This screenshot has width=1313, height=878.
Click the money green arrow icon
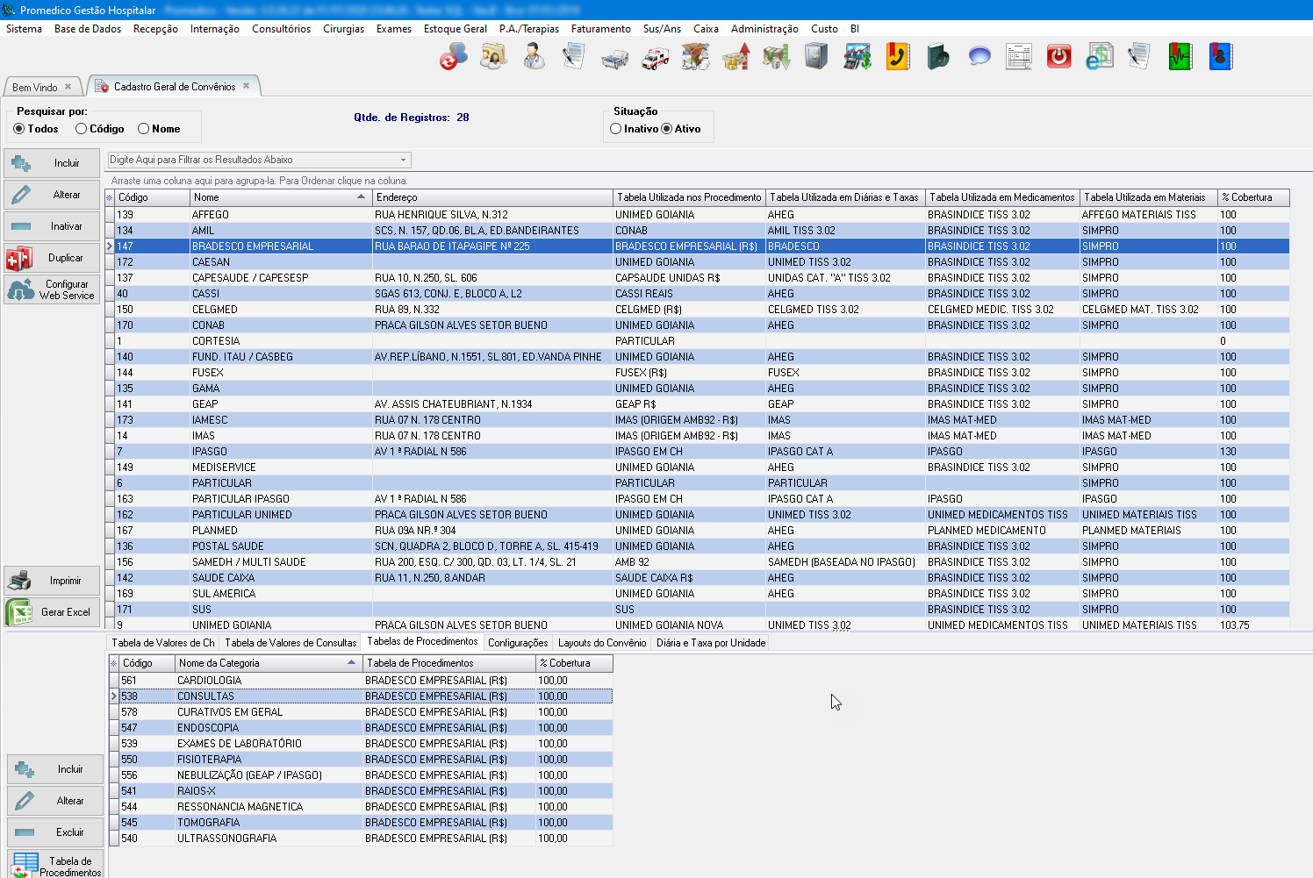777,58
